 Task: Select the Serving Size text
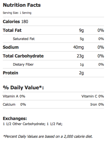click(x=17, y=13)
